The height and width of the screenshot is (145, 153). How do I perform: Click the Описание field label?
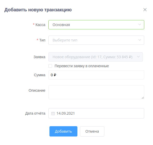(37, 90)
